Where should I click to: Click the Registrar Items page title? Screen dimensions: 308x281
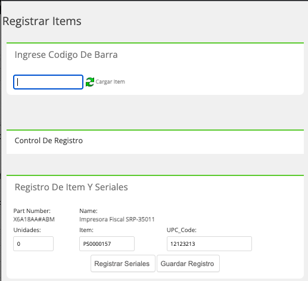(42, 21)
